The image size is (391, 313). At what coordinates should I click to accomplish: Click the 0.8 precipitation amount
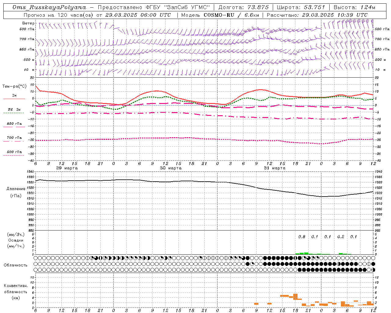(302, 237)
